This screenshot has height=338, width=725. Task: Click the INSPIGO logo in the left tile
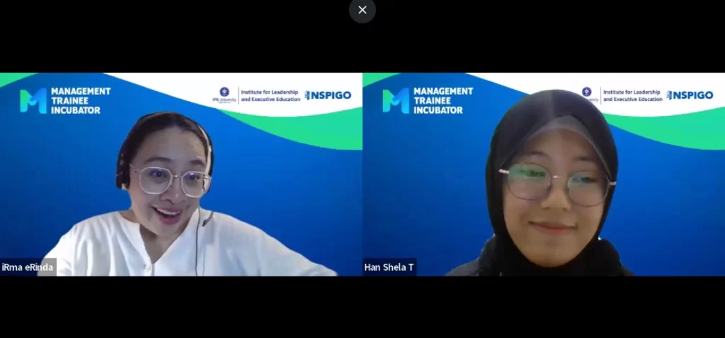coord(328,95)
